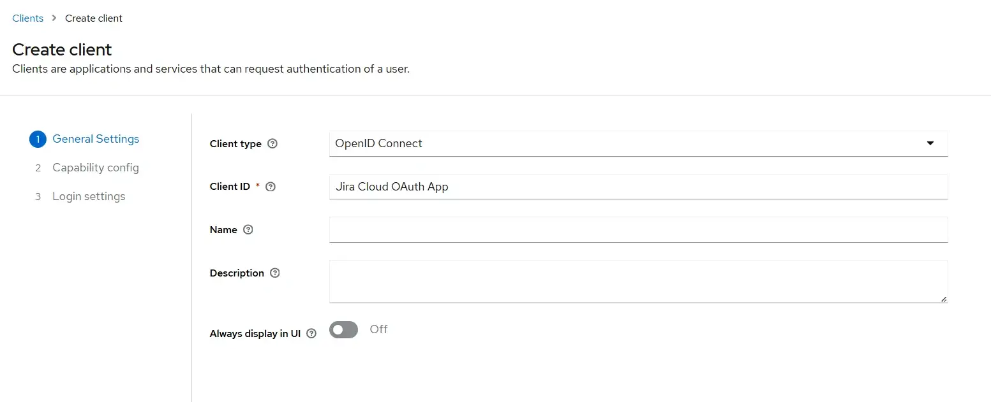The image size is (991, 402).
Task: Select the Login settings step
Action: coord(89,196)
